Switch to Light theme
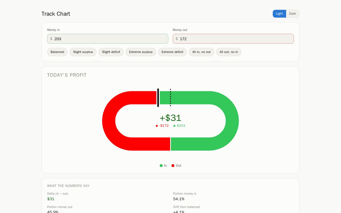Viewport: 341px width, 213px height. pos(279,14)
